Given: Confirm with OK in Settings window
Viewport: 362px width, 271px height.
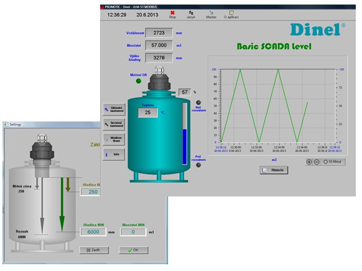Looking at the screenshot, I should pos(133,250).
